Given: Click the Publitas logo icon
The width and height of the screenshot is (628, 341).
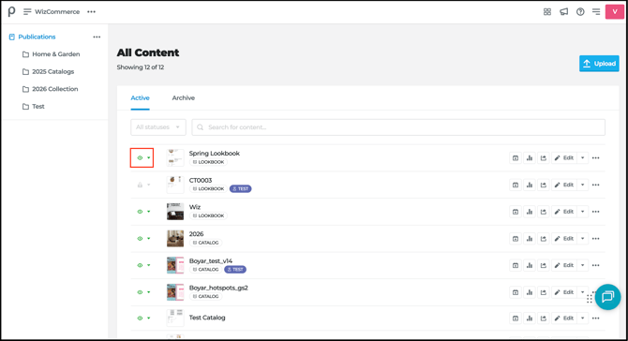Looking at the screenshot, I should coord(11,11).
